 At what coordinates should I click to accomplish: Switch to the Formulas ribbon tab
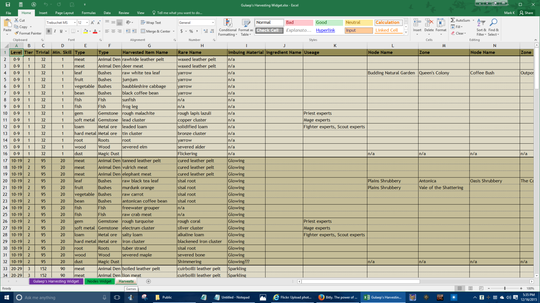89,13
